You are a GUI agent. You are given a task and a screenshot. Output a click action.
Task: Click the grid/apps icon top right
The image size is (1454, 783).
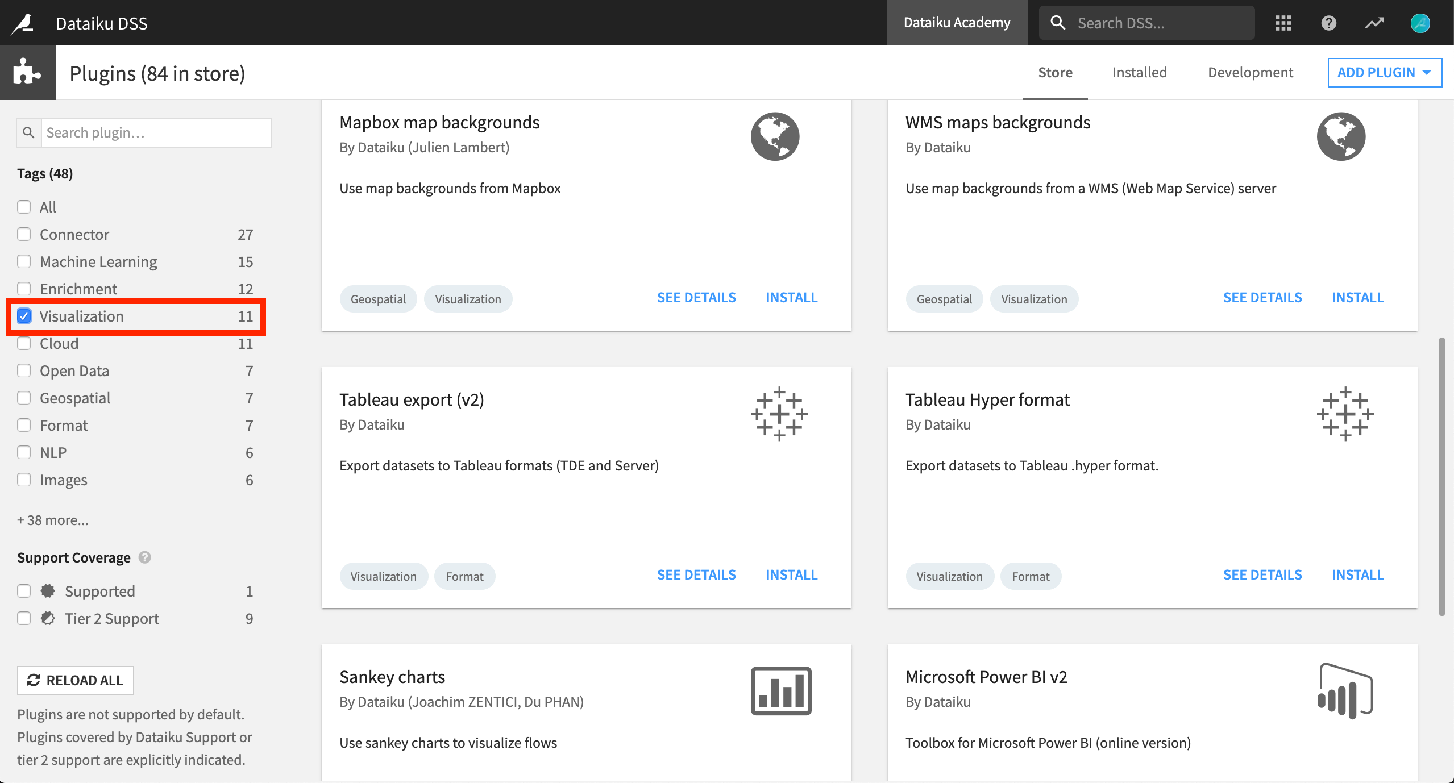click(1283, 21)
